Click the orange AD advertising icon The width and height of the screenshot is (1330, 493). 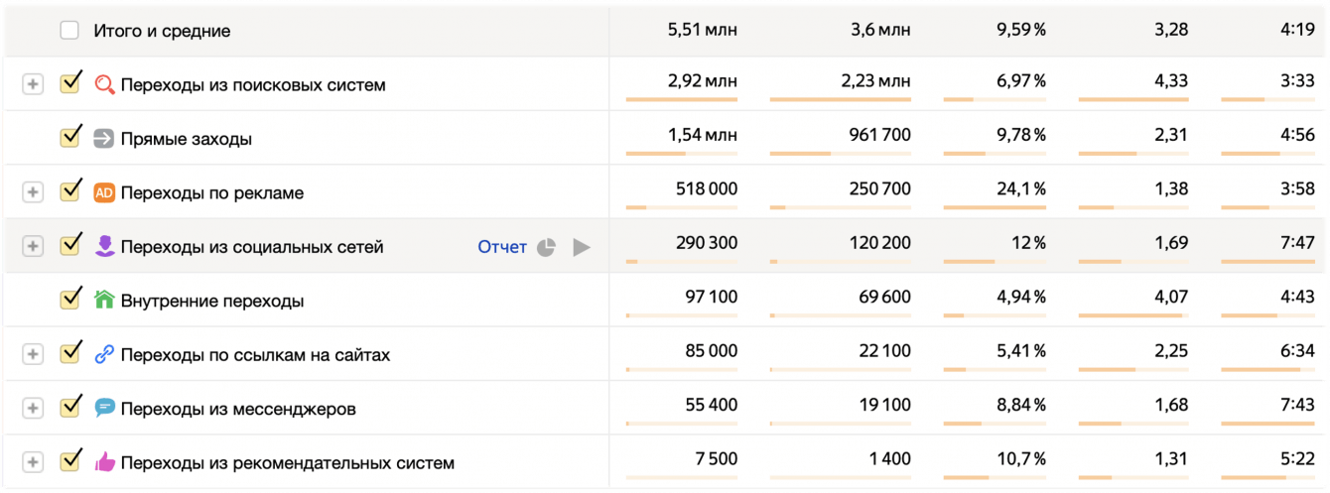pyautogui.click(x=104, y=192)
